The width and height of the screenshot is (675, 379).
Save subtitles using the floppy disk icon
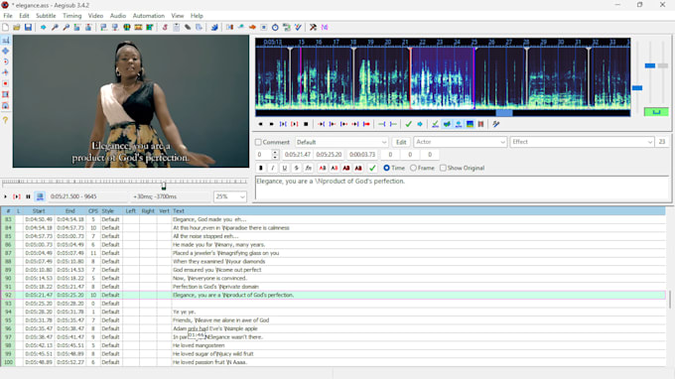pos(28,27)
